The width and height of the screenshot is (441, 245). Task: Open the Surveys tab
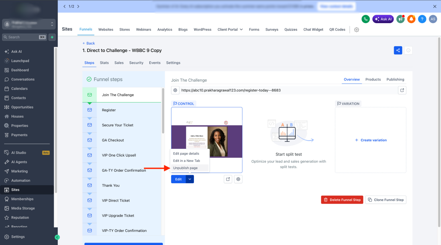pyautogui.click(x=272, y=30)
